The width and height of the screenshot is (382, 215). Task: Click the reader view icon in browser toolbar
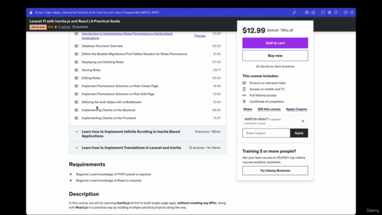[x=307, y=13]
